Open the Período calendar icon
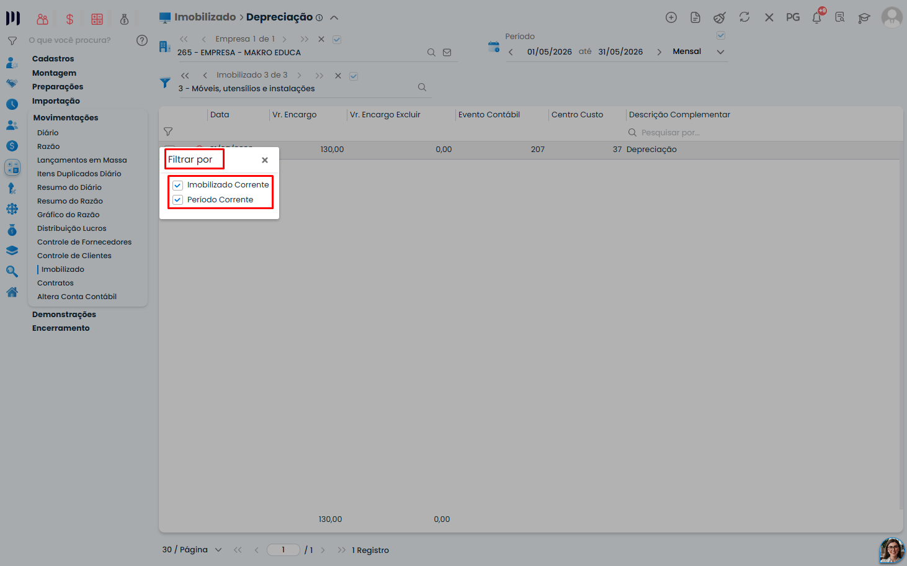The width and height of the screenshot is (907, 566). 494,47
